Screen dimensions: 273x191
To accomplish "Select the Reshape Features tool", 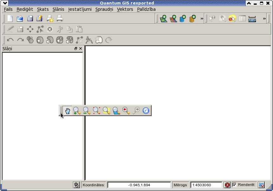I will [79, 40].
